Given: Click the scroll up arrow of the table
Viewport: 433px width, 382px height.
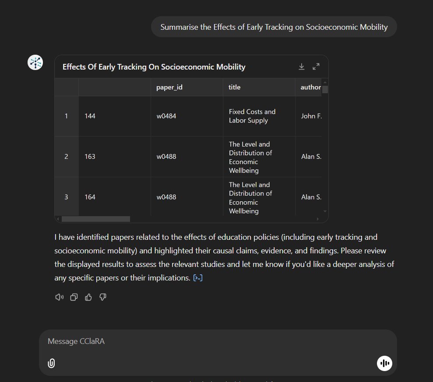Looking at the screenshot, I should point(325,82).
